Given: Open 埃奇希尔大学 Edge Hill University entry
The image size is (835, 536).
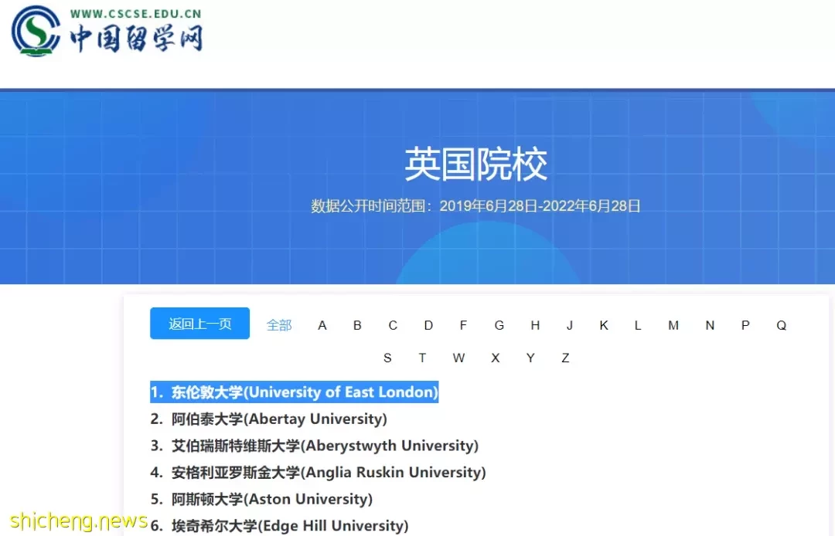Looking at the screenshot, I should pos(279,526).
